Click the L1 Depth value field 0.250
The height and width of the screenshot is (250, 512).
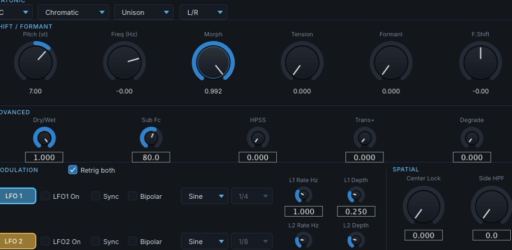[356, 211]
